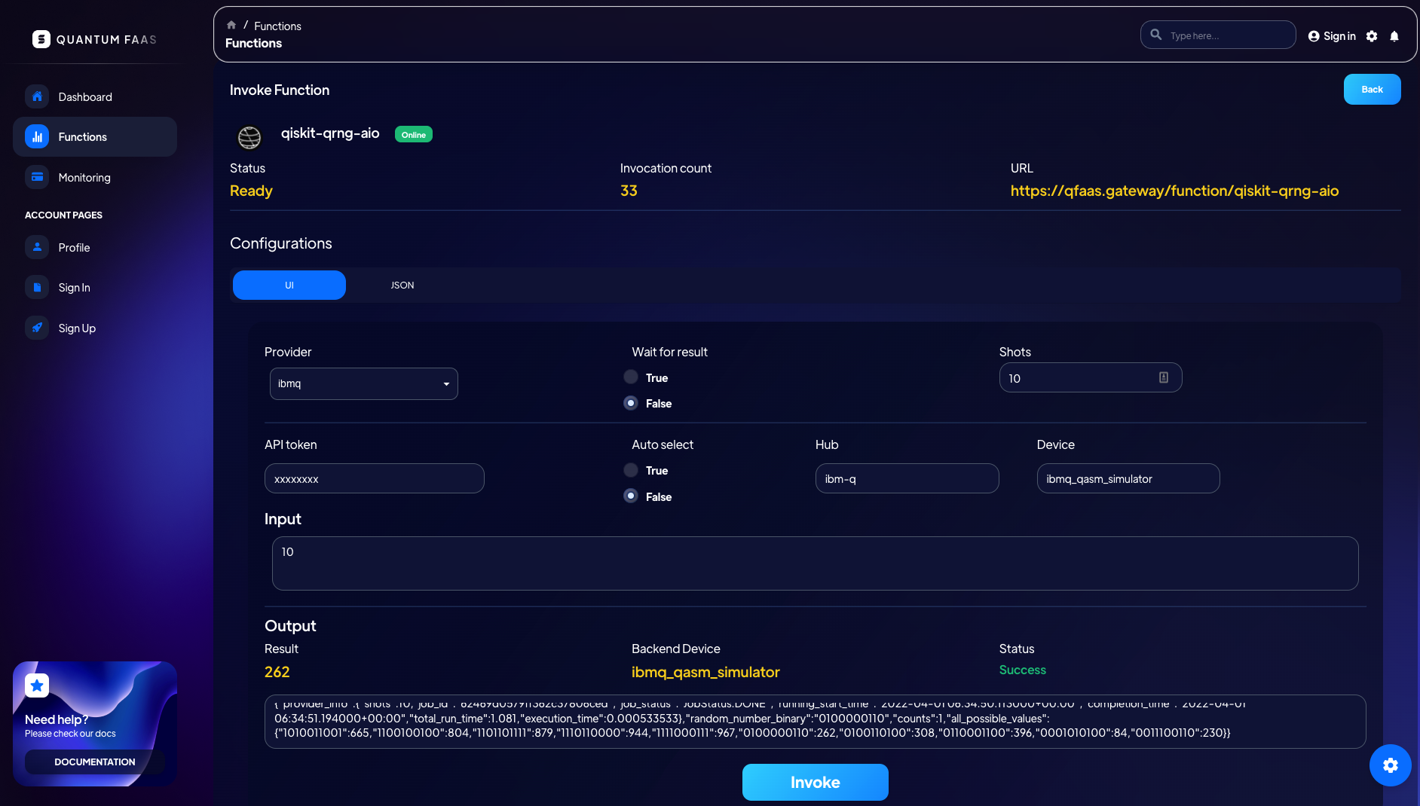Switch to the JSON configuration tab
The height and width of the screenshot is (806, 1420).
402,285
